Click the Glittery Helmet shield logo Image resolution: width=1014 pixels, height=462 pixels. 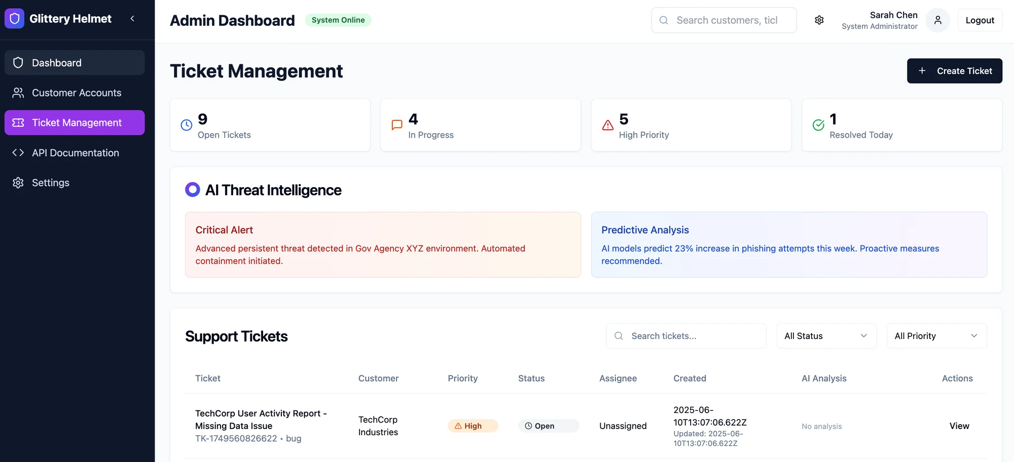[x=14, y=19]
